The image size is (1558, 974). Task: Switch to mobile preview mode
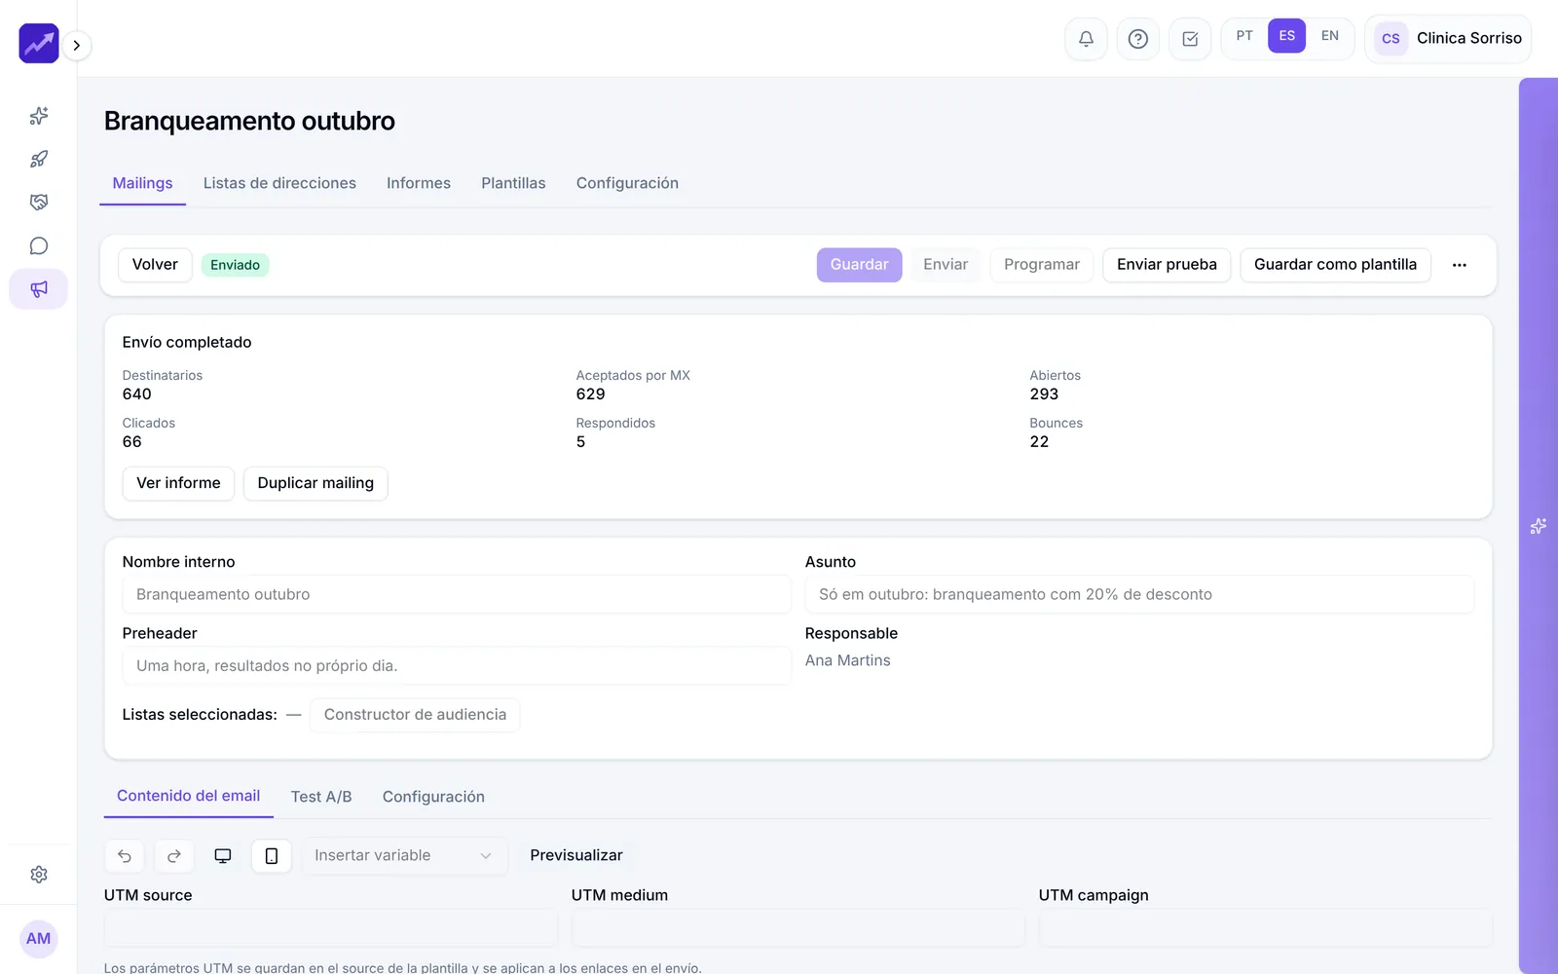tap(272, 856)
